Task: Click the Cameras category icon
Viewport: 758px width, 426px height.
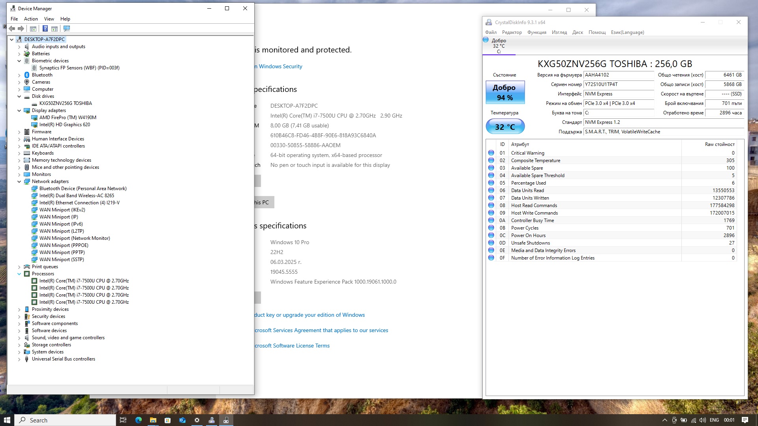Action: [27, 82]
